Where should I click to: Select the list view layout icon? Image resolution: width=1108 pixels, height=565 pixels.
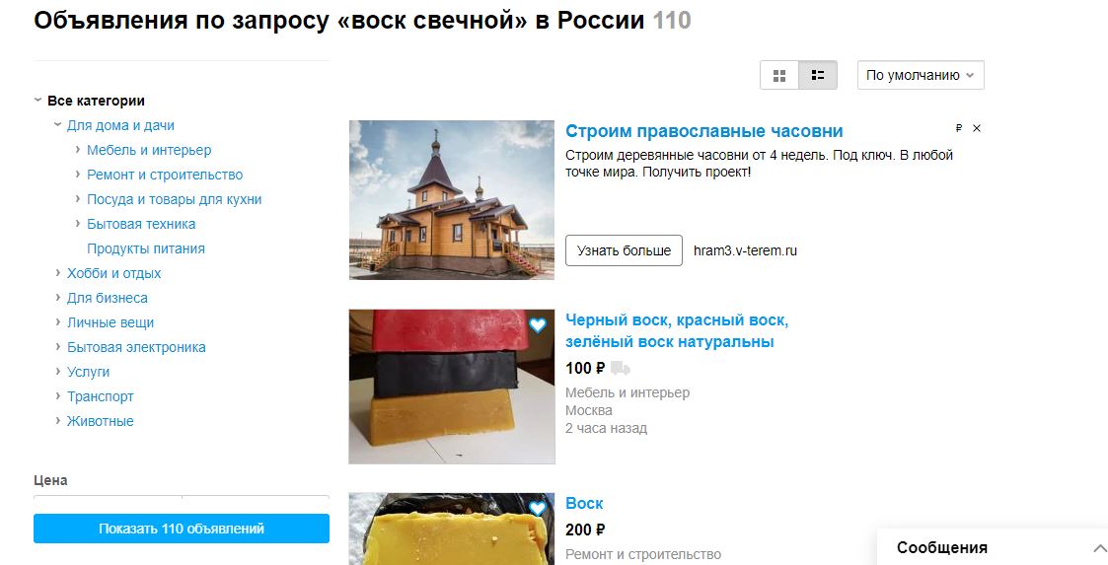click(818, 76)
